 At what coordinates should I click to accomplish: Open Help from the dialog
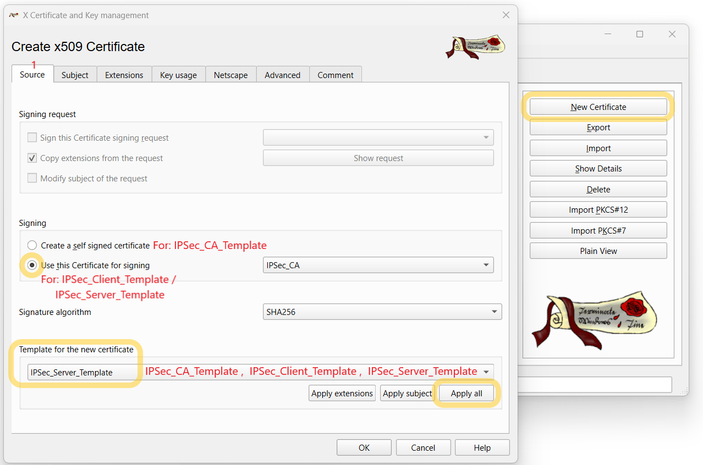482,447
